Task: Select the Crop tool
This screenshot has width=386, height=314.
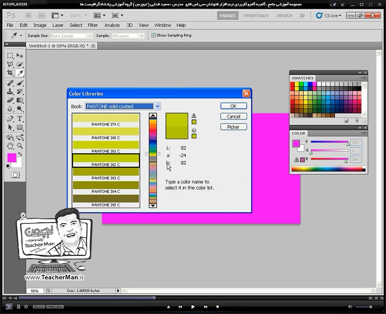Action: (10, 73)
